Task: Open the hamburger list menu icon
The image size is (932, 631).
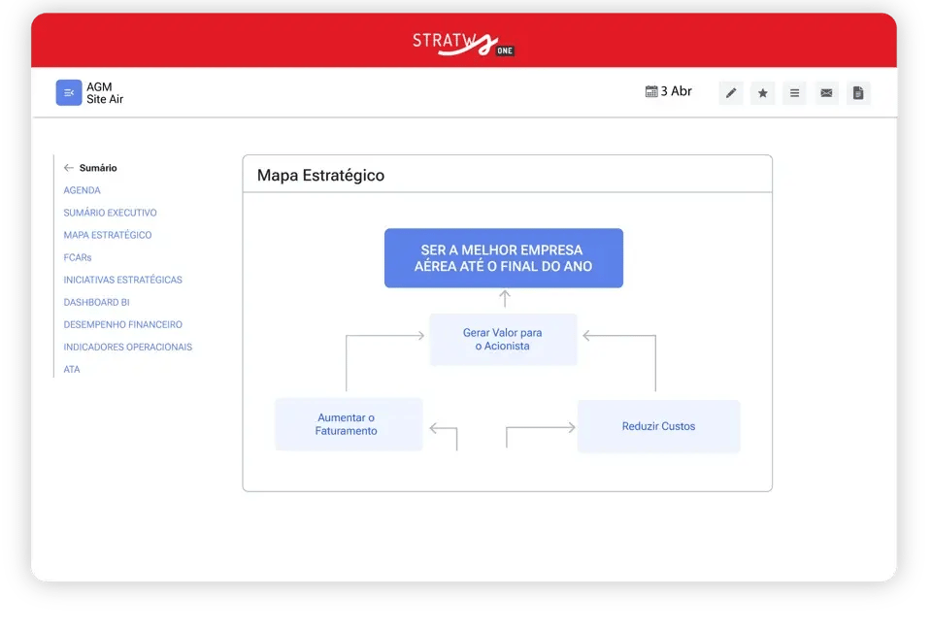Action: point(795,92)
